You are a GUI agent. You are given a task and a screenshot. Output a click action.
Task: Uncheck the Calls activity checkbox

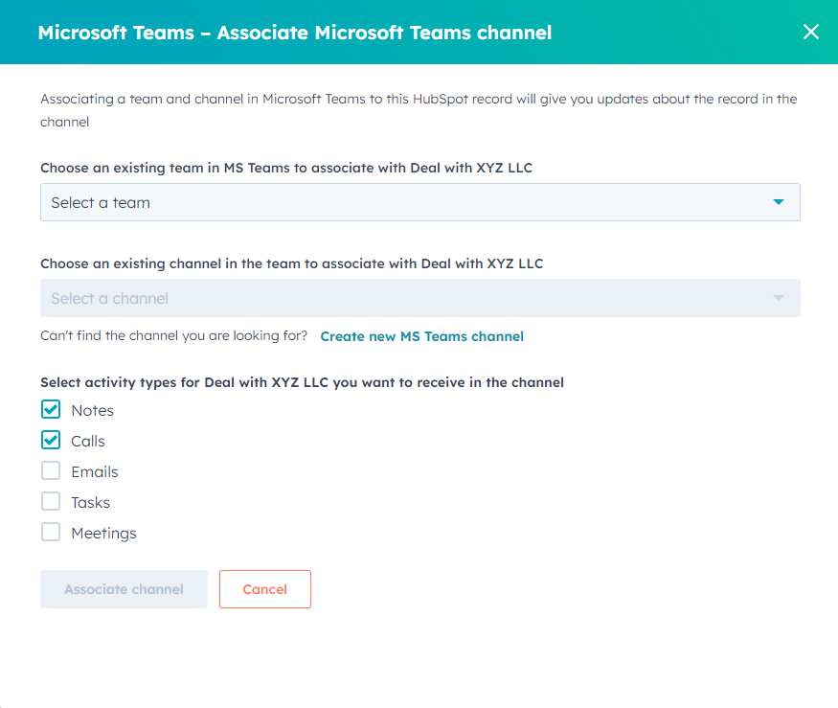tap(51, 440)
